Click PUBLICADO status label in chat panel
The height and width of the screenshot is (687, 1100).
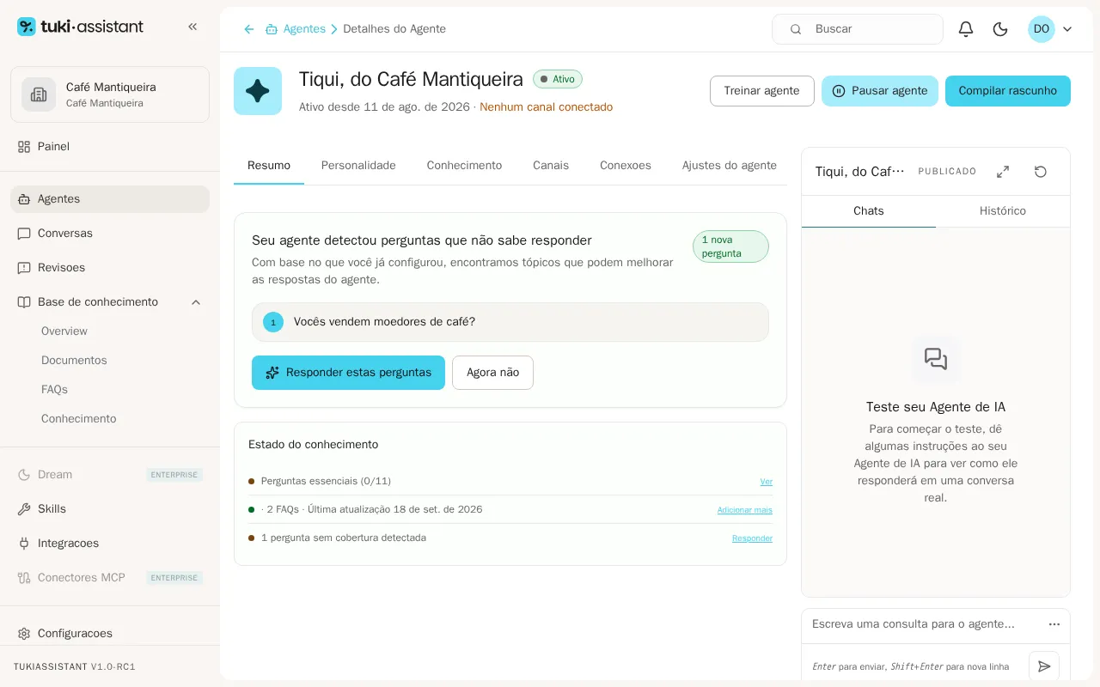click(947, 172)
